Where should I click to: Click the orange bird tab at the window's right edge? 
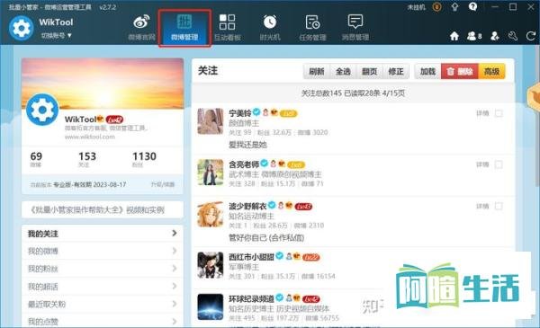click(x=534, y=97)
